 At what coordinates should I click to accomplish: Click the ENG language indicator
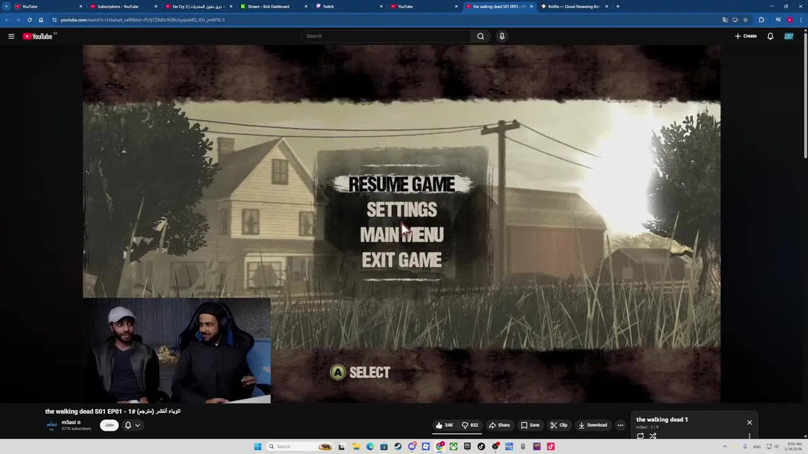pyautogui.click(x=757, y=446)
